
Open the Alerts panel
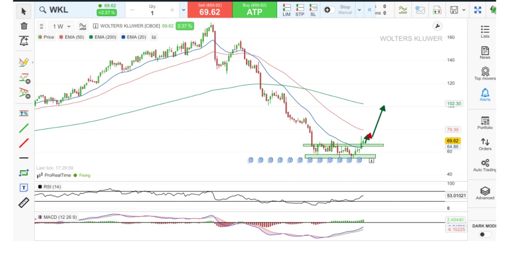(485, 95)
